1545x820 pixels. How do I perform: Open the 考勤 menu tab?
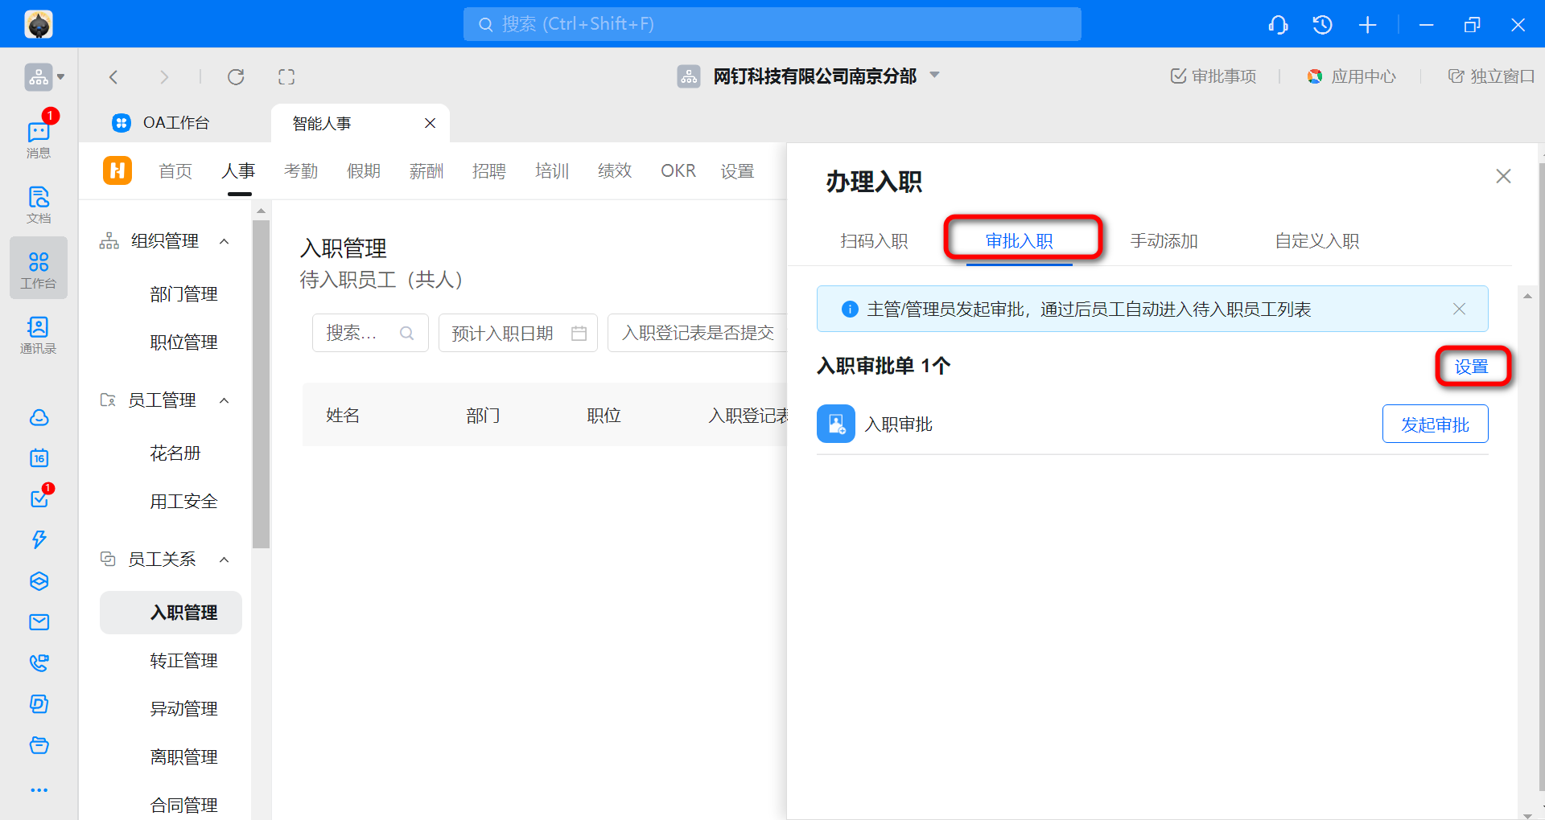(x=301, y=171)
